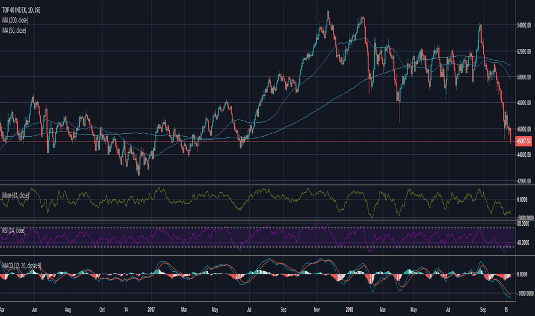Click the 46000.00 price axis label

pos(524,129)
